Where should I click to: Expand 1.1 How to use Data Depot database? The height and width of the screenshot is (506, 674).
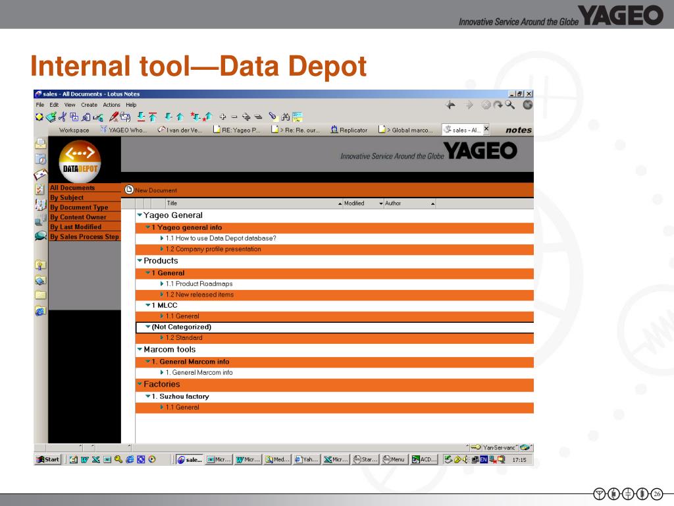click(162, 238)
